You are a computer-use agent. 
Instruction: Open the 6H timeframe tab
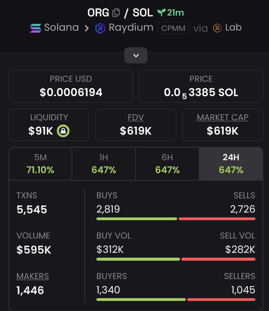click(167, 164)
